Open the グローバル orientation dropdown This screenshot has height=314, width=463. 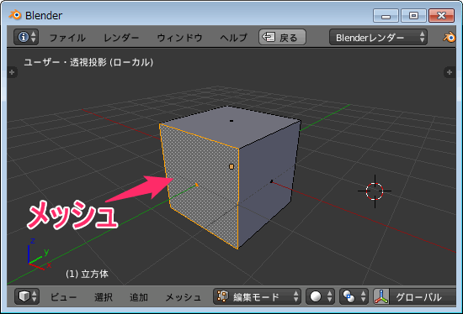tap(423, 296)
